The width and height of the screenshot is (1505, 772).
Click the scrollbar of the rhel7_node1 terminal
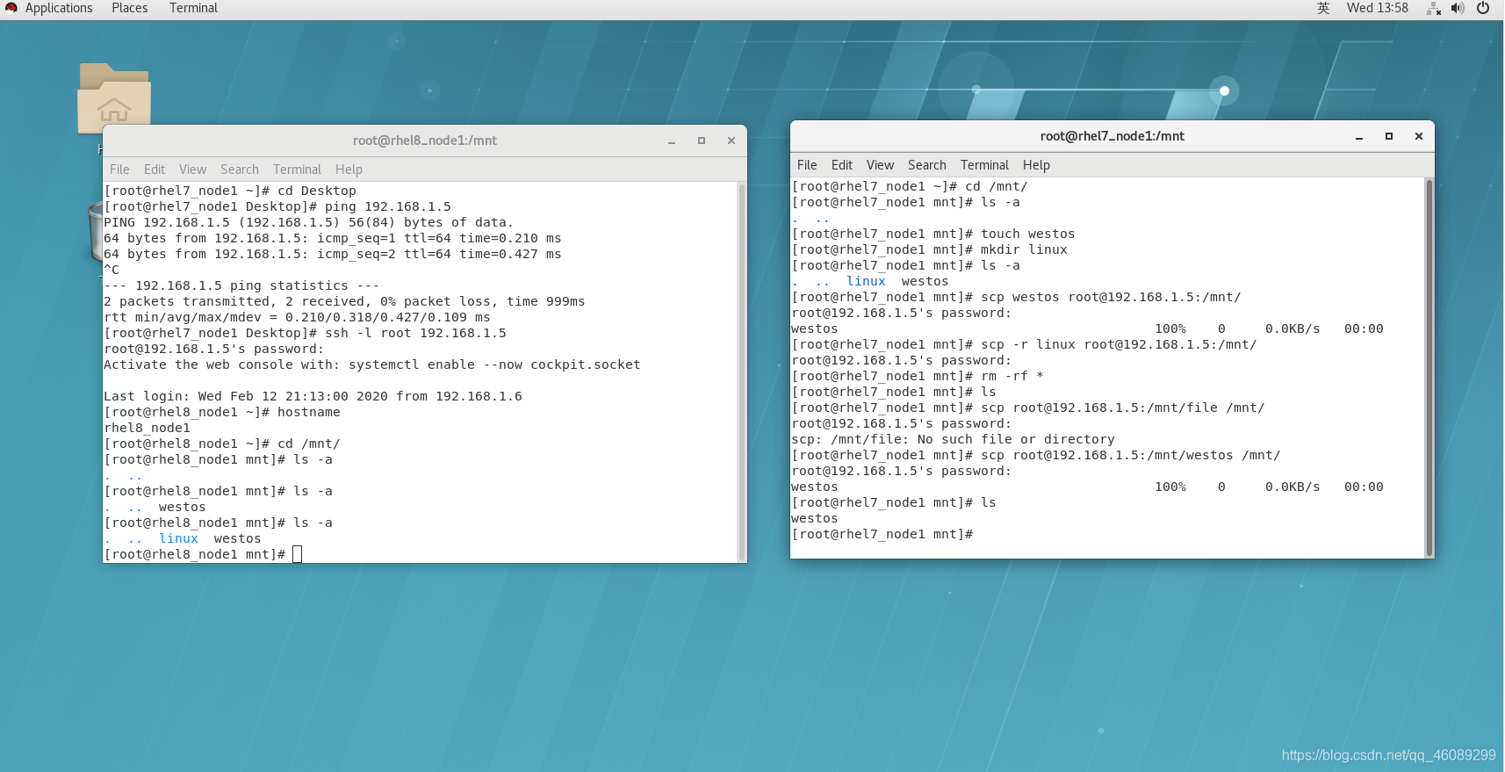point(1429,367)
